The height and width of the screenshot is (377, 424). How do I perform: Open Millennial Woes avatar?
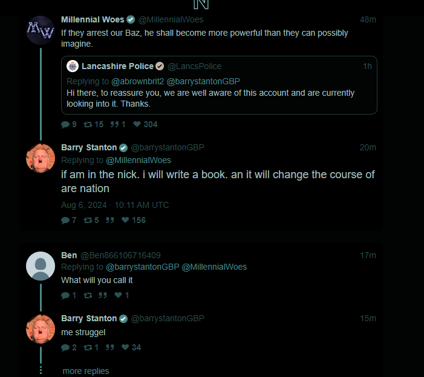[41, 30]
